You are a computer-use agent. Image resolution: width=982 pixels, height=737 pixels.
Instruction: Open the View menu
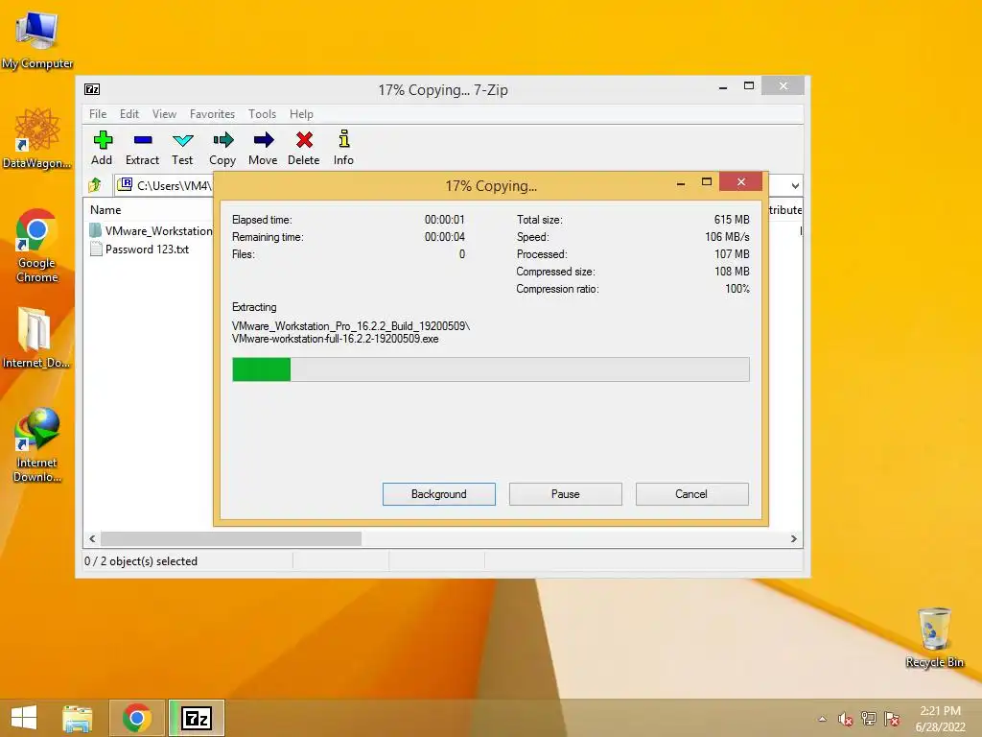[164, 114]
